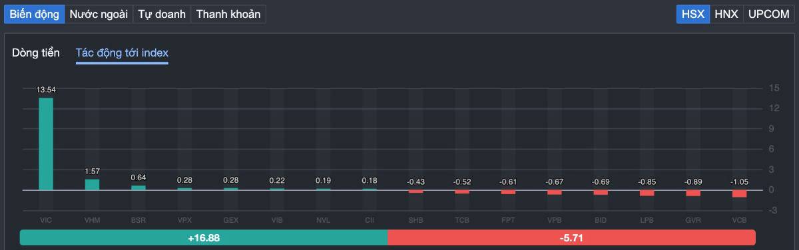Image resolution: width=799 pixels, height=250 pixels.
Task: Click the VCB negative bar
Action: pos(739,193)
